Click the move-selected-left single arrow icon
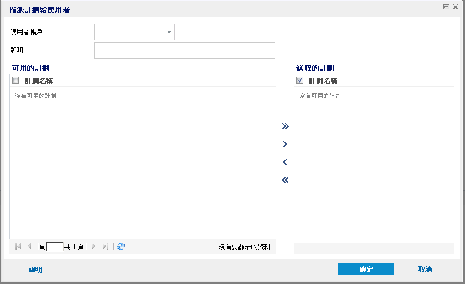 pyautogui.click(x=285, y=162)
